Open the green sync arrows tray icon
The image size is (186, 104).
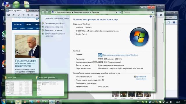[143, 102]
